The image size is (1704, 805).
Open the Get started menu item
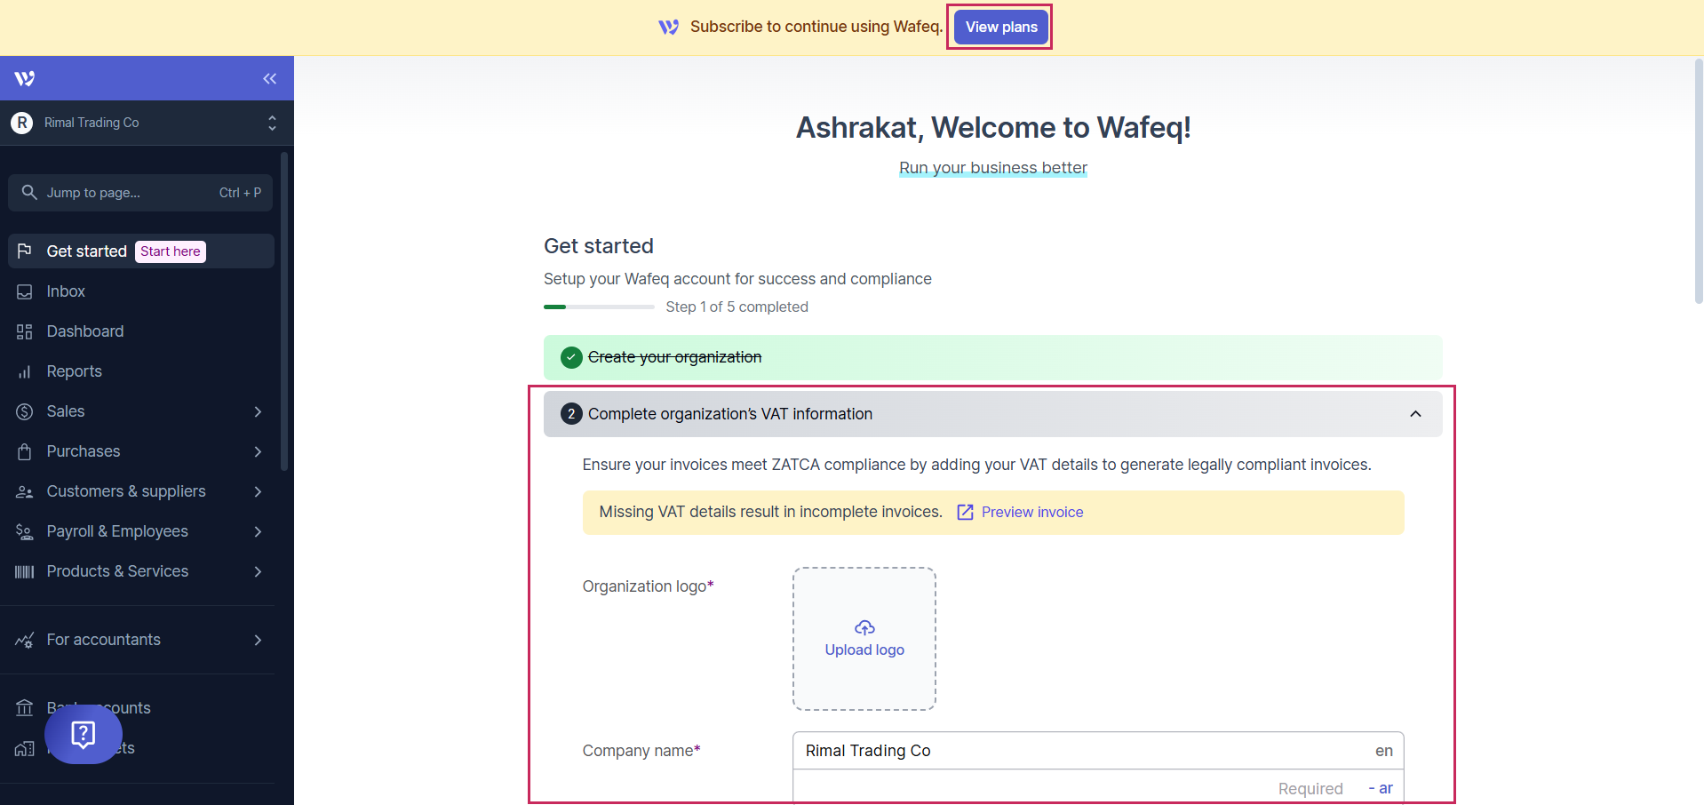coord(87,251)
